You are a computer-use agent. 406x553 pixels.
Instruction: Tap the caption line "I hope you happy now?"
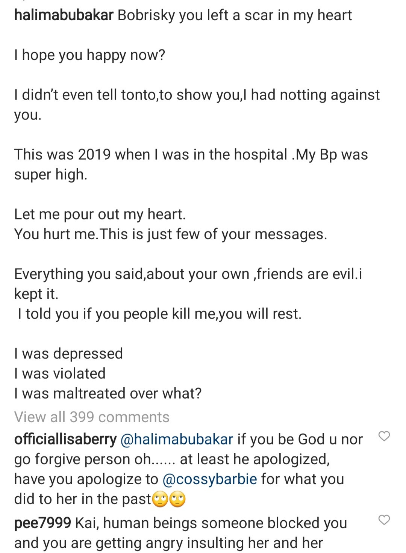coord(90,55)
